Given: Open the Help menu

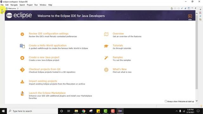Looking at the screenshot, I should 50,5.
